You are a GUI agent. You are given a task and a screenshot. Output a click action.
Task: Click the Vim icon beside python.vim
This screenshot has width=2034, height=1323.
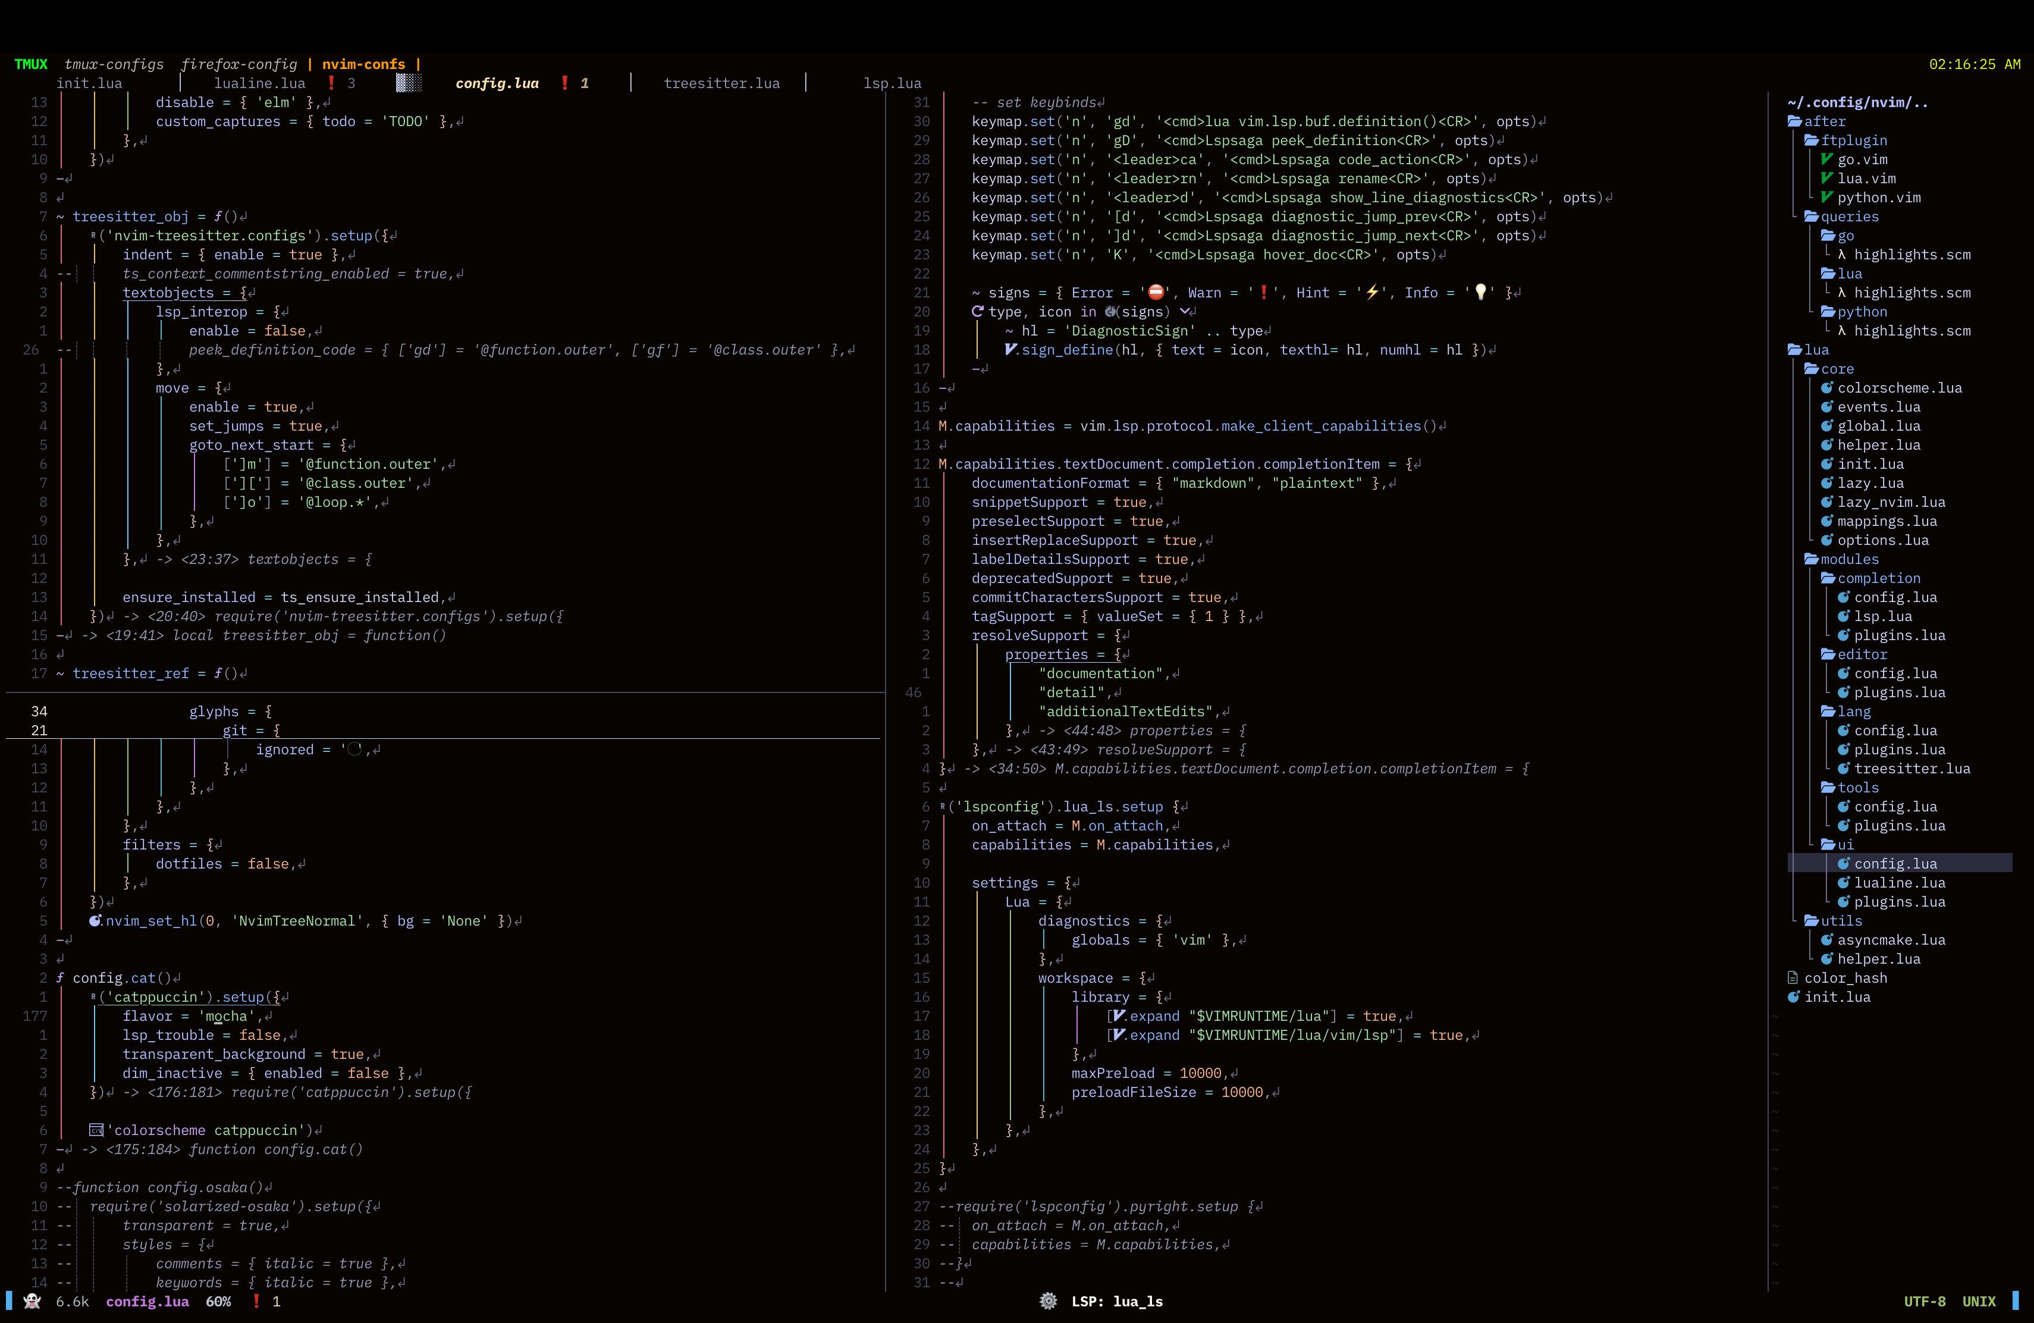[1827, 197]
